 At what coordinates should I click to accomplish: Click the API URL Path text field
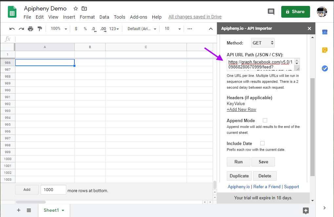tap(263, 64)
